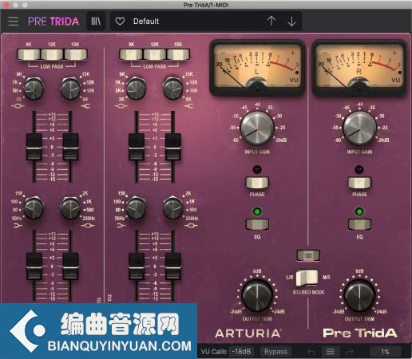412x359 pixels.
Task: Click right channel high-mid frequency knob 3K-9K
Action: click(x=136, y=89)
